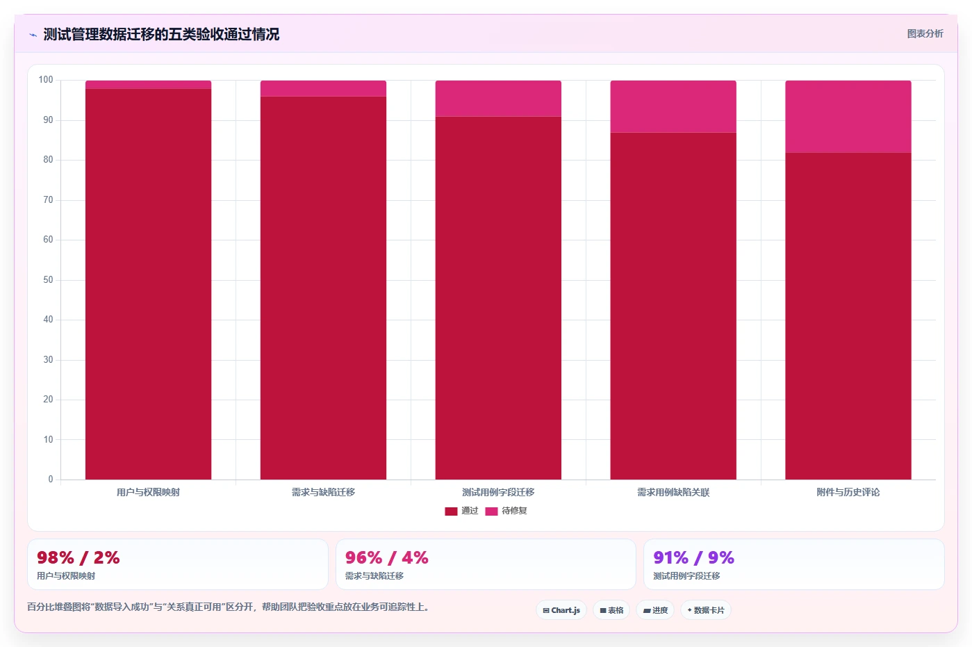Click the 用户与权限映射 x-axis label
The image size is (972, 647).
[148, 492]
